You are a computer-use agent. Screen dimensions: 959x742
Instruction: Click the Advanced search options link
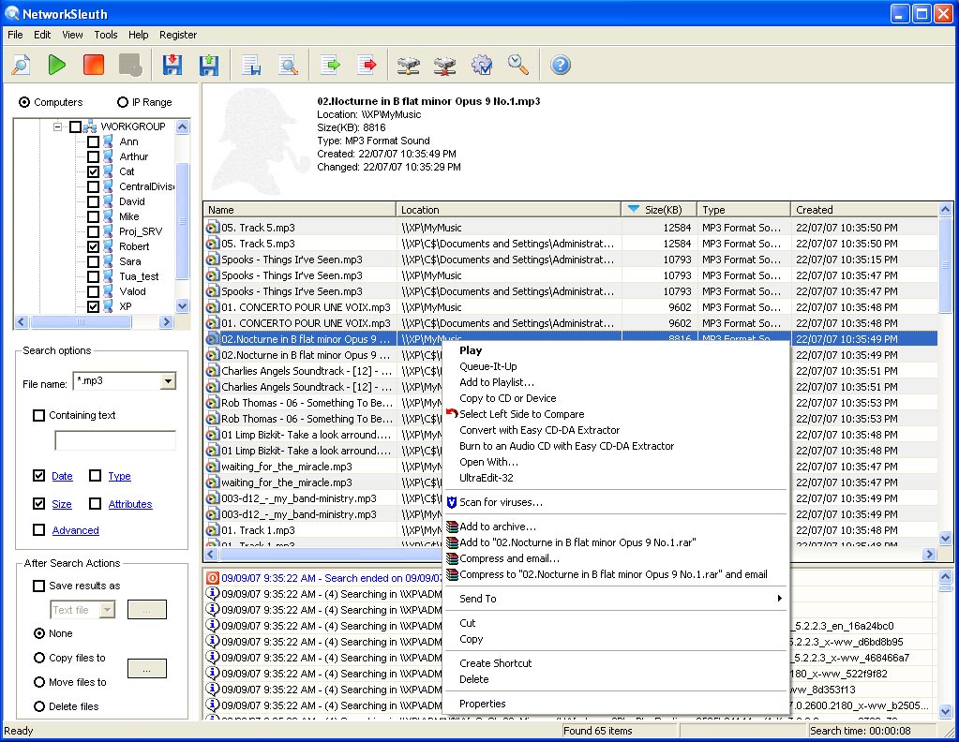[x=75, y=530]
